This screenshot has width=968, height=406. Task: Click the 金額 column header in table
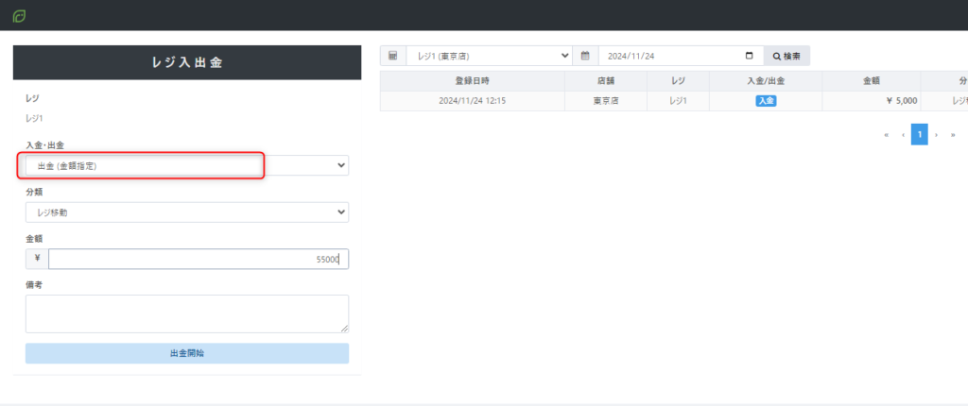(871, 81)
